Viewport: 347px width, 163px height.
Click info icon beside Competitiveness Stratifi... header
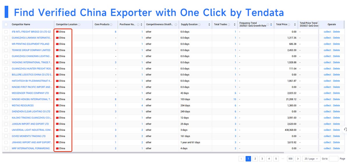click(x=176, y=25)
